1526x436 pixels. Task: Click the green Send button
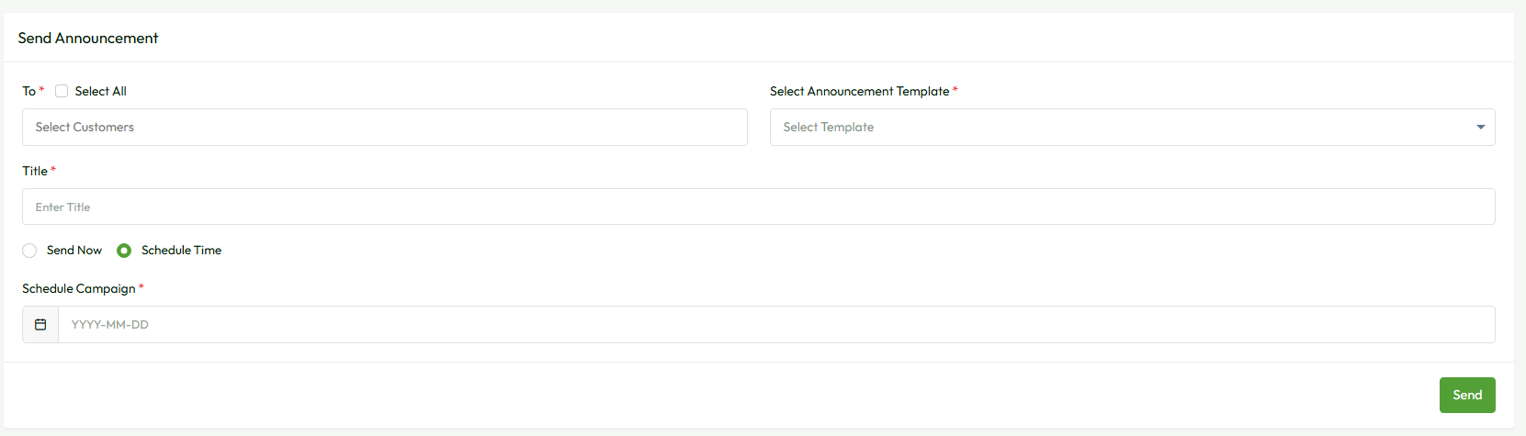click(1467, 395)
